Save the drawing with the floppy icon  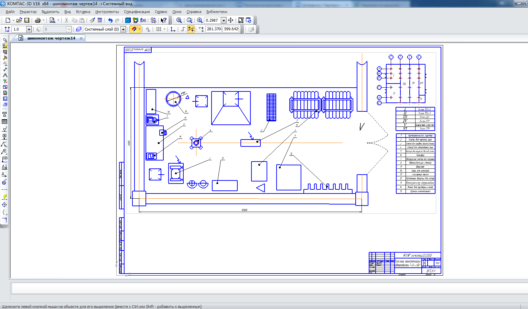[x=27, y=20]
